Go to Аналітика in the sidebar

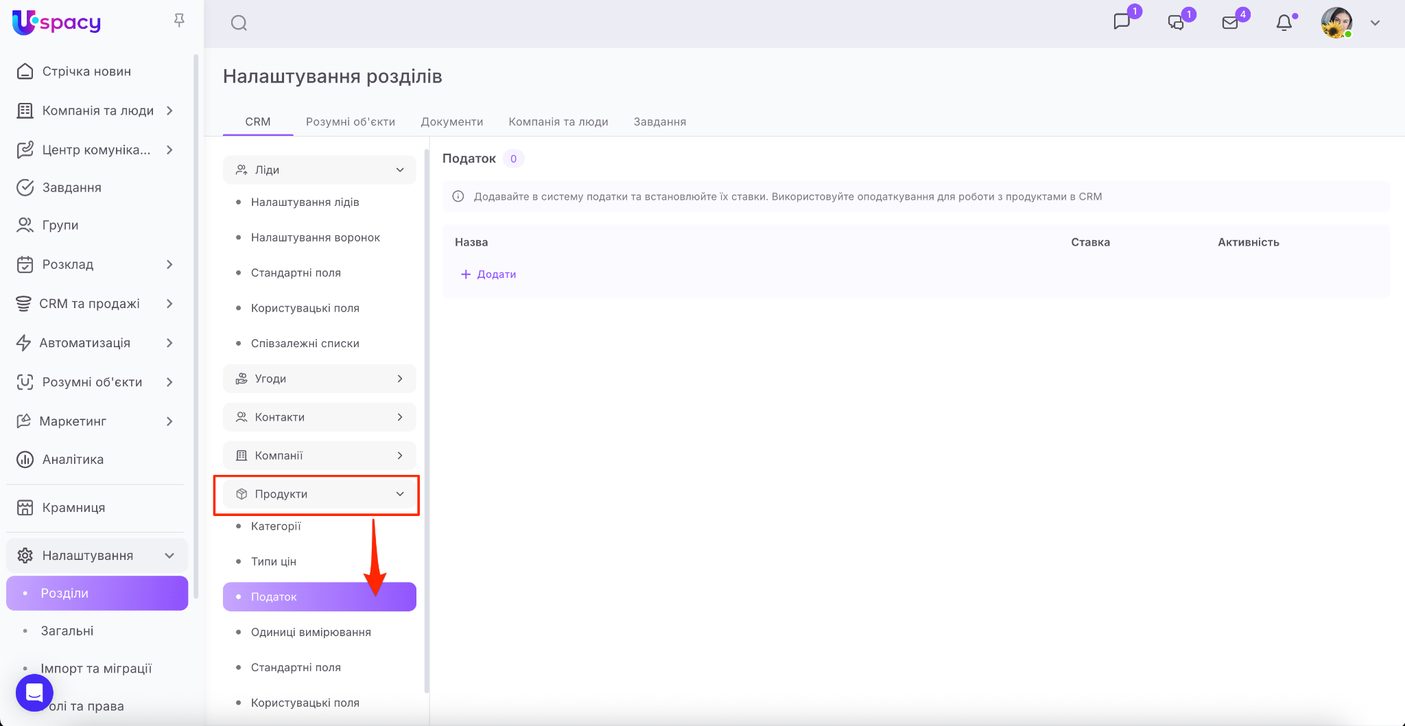click(73, 460)
